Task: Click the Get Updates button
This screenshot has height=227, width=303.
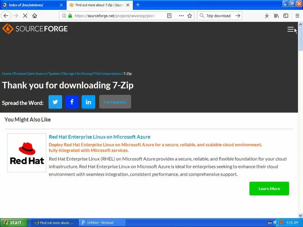Action: 115,102
